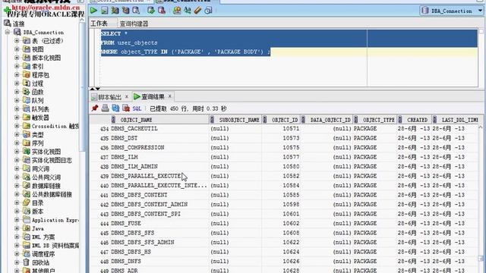Click the printer icon in result toolbar
486x273 pixels.
105,108
